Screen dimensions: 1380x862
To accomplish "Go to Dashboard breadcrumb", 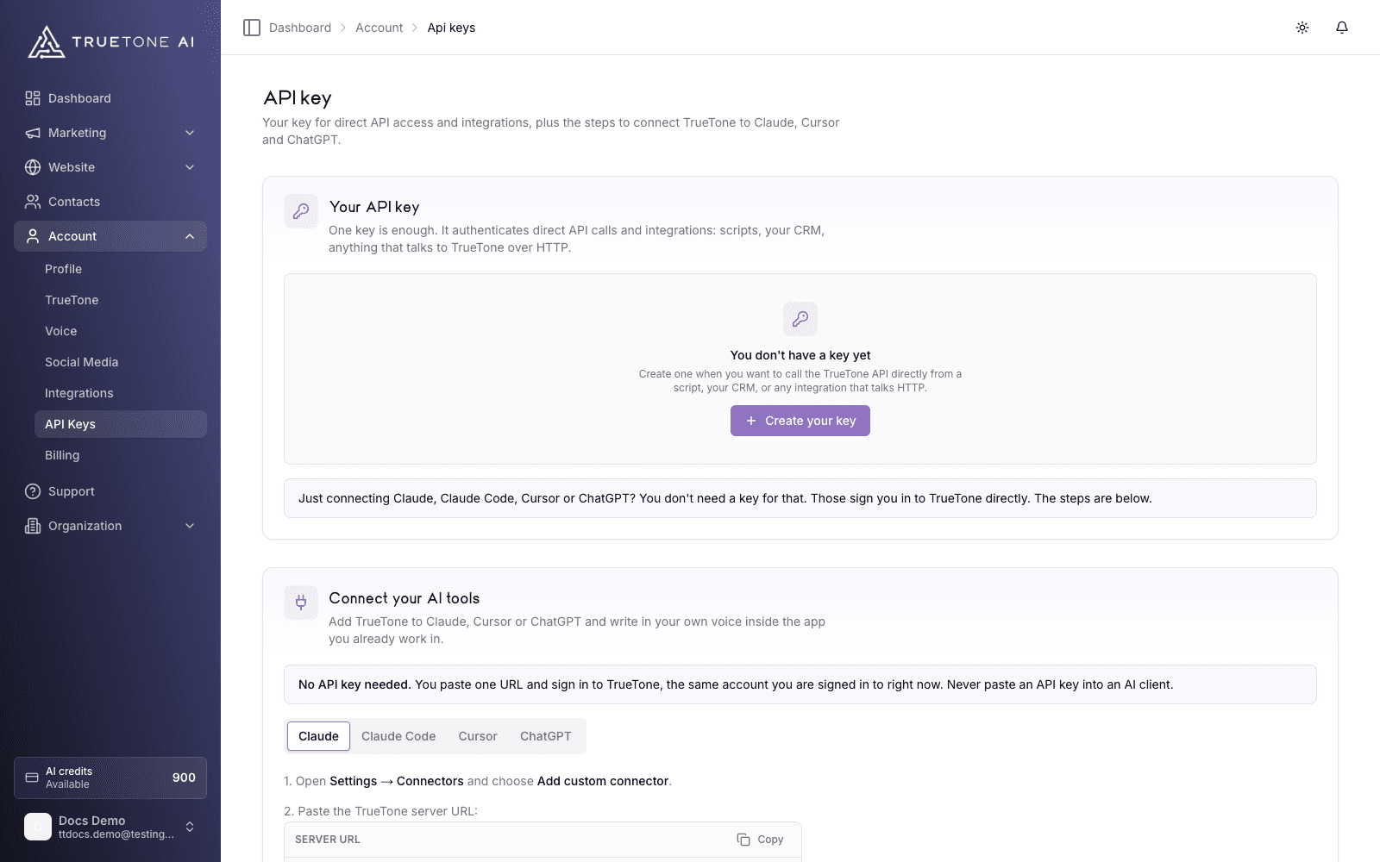I will [300, 28].
